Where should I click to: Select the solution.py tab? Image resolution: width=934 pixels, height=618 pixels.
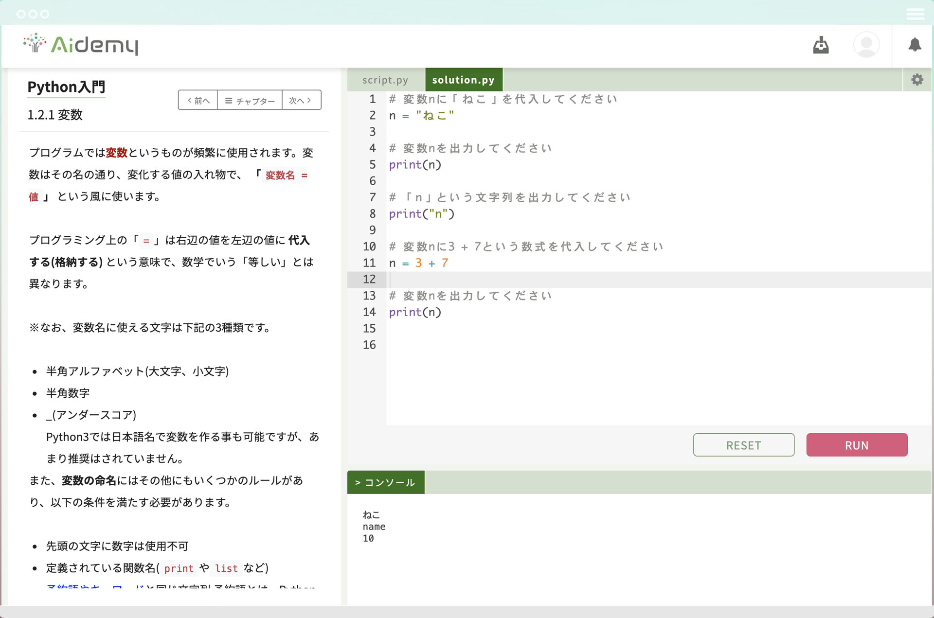point(463,80)
